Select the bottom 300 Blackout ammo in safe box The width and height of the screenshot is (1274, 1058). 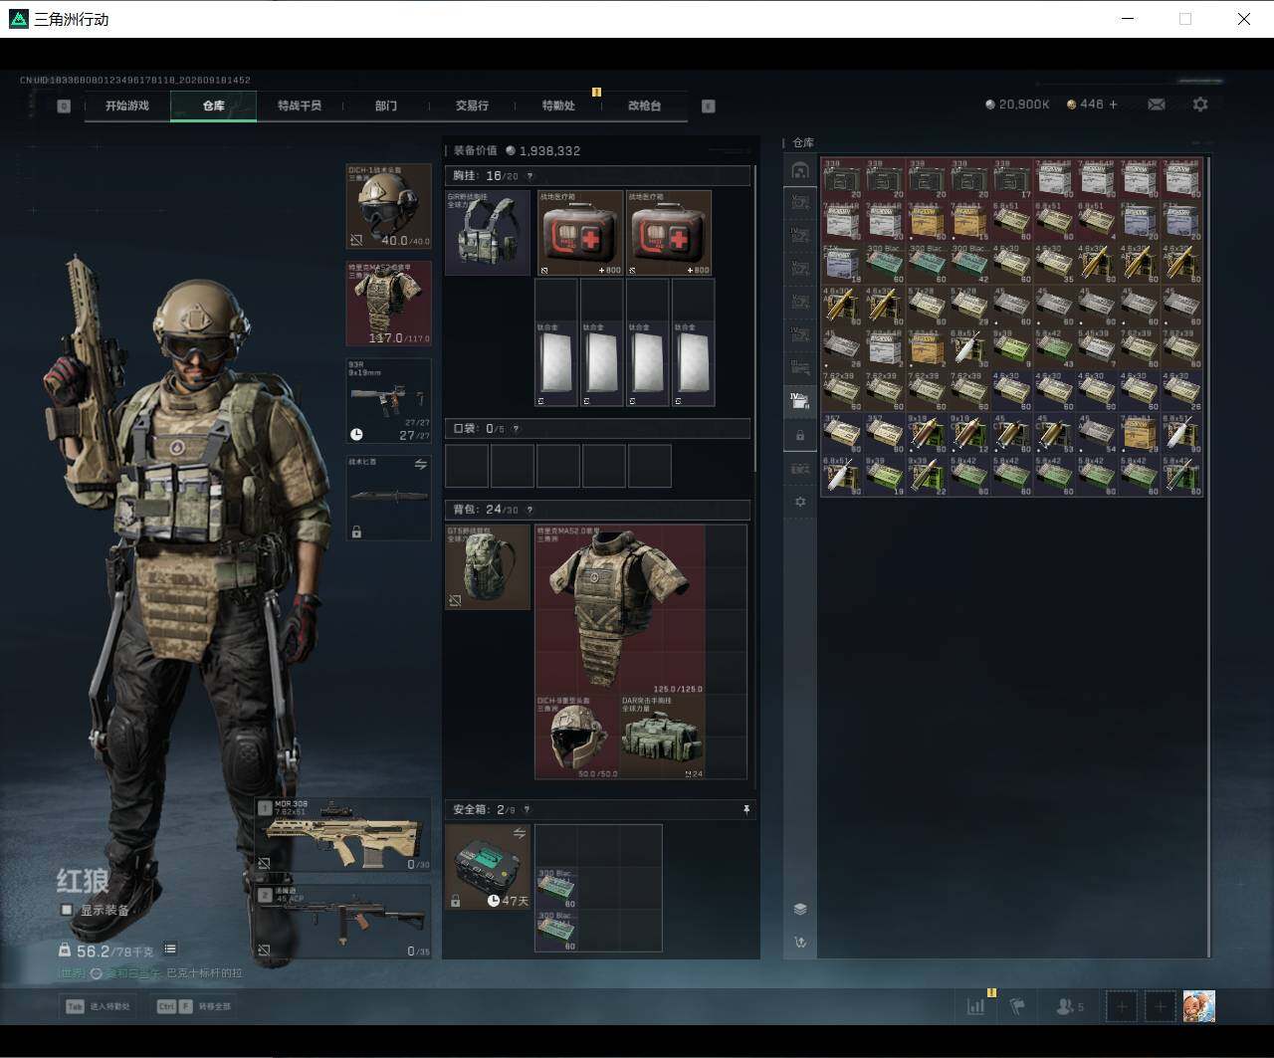tap(556, 930)
